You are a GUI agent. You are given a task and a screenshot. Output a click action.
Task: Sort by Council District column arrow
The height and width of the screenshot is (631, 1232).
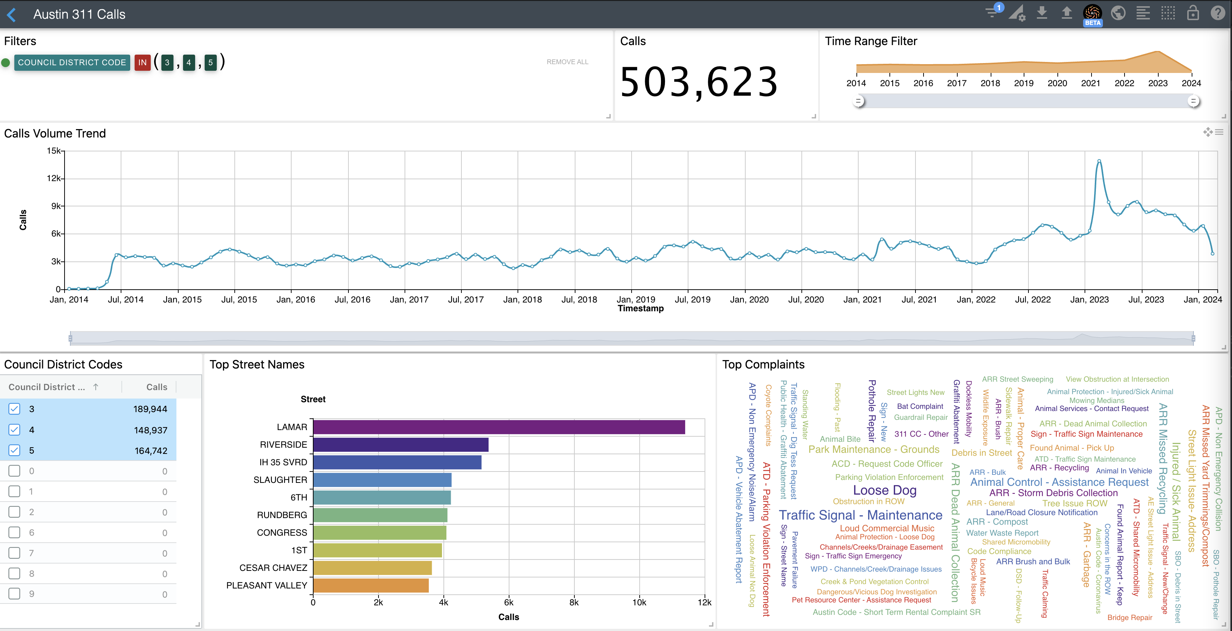pyautogui.click(x=96, y=387)
